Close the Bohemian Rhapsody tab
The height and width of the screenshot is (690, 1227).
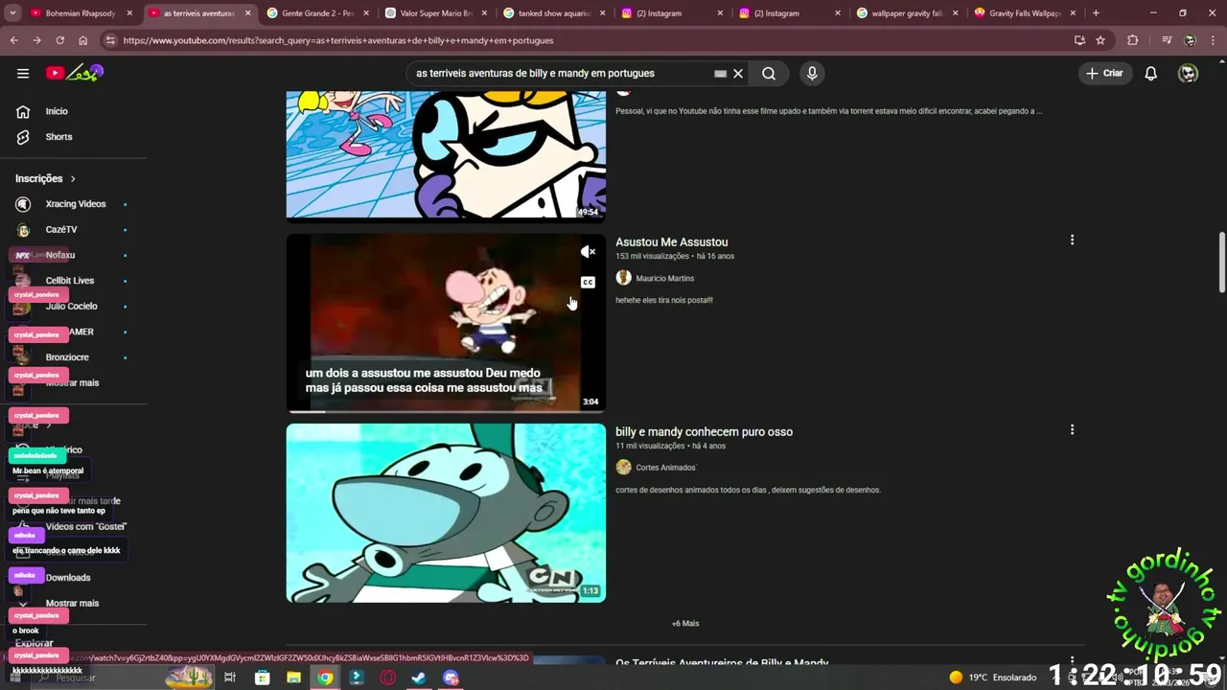[129, 13]
